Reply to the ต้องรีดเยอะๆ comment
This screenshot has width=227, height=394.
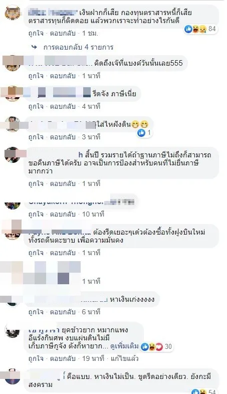click(63, 253)
